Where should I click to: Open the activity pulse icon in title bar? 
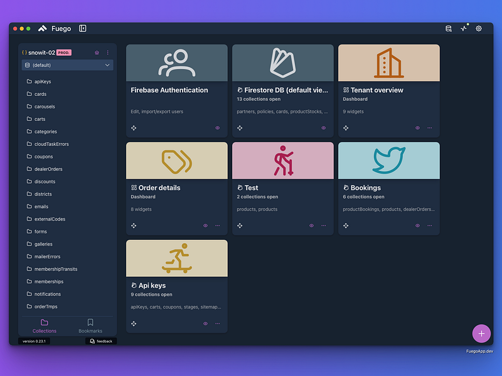(464, 28)
